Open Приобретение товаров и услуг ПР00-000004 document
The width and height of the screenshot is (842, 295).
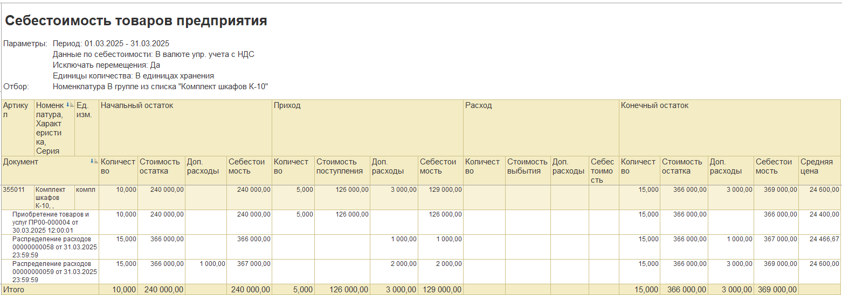pos(51,222)
